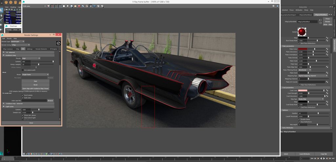Screen dimensions: 336x162
Task: Click the Save button for irradiance map
Action: [35, 81]
